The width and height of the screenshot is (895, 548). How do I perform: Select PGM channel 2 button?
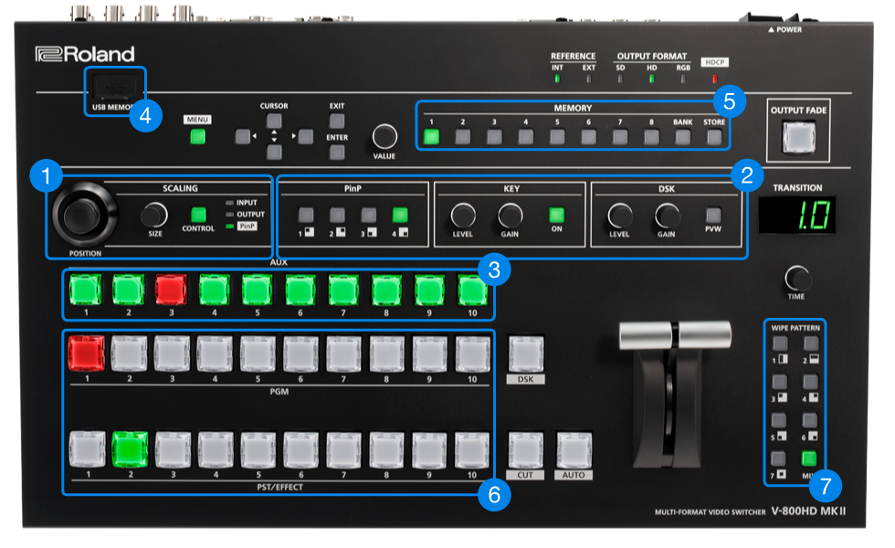[x=129, y=354]
